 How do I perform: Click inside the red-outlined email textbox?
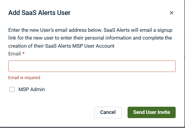92,66
